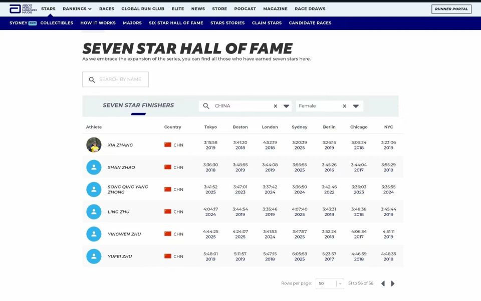Go to previous page of results

pos(383,283)
